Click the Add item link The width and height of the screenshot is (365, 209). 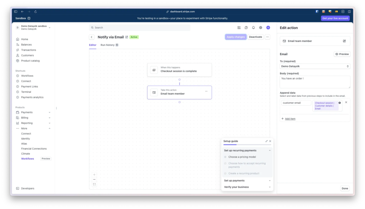290,119
